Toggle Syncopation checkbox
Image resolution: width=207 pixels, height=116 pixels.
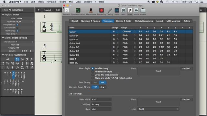[x=17, y=28]
